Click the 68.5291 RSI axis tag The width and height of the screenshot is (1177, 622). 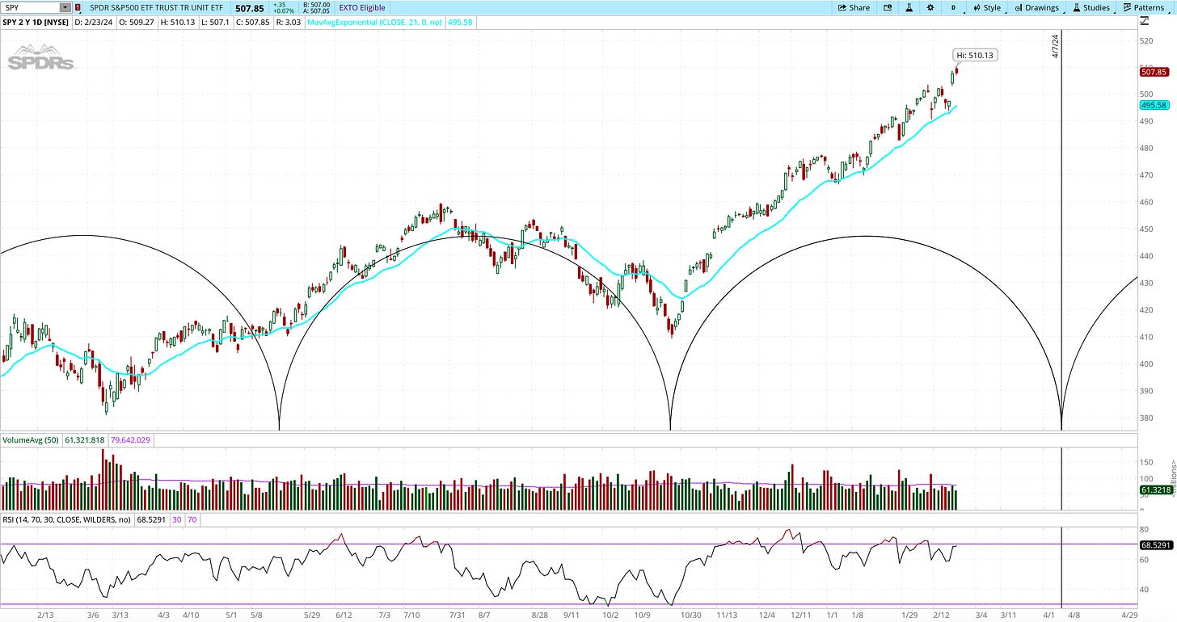point(1155,545)
